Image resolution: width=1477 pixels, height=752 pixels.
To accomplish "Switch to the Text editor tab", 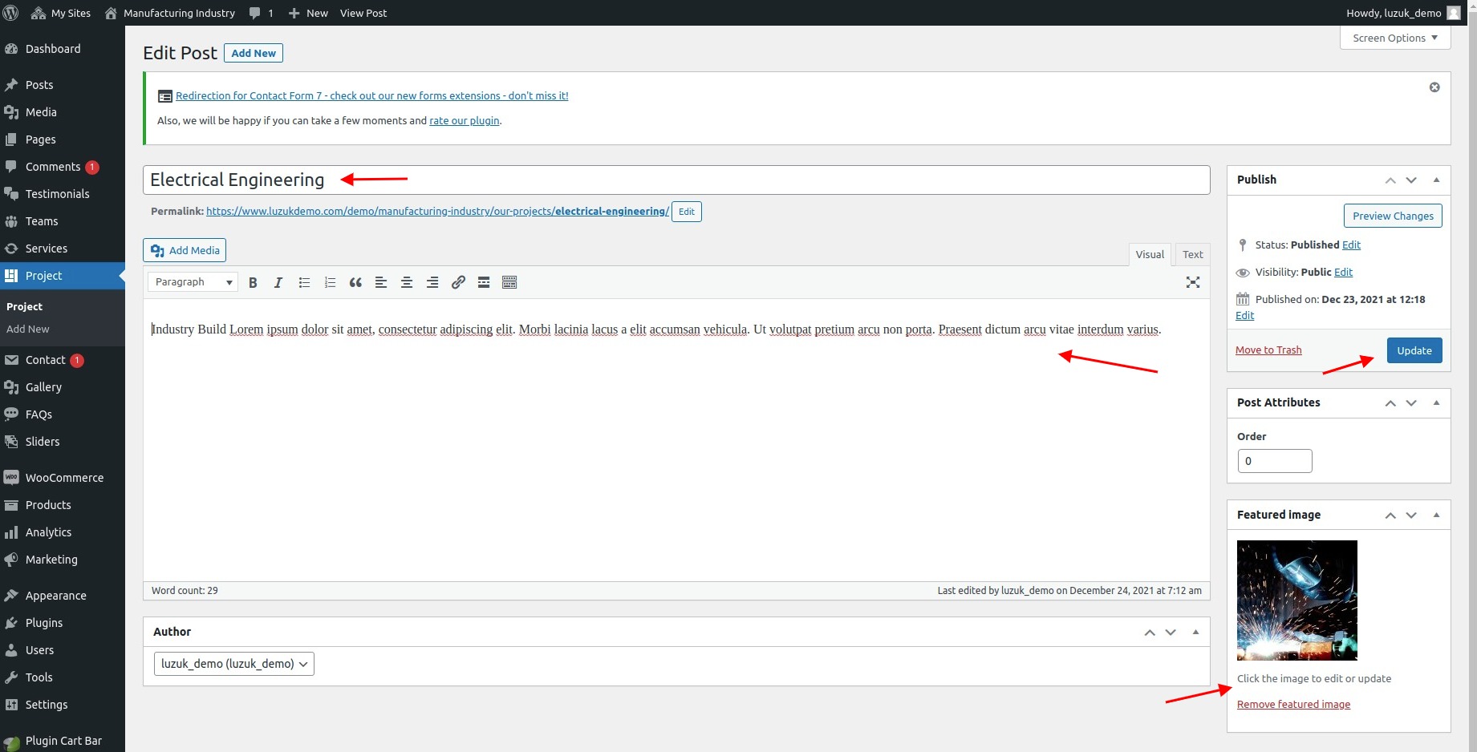I will 1192,254.
